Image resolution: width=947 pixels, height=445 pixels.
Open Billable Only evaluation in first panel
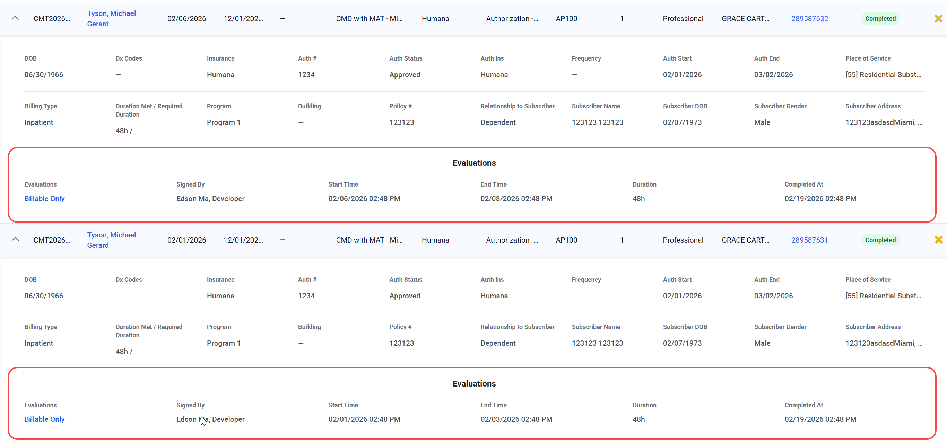pos(44,199)
